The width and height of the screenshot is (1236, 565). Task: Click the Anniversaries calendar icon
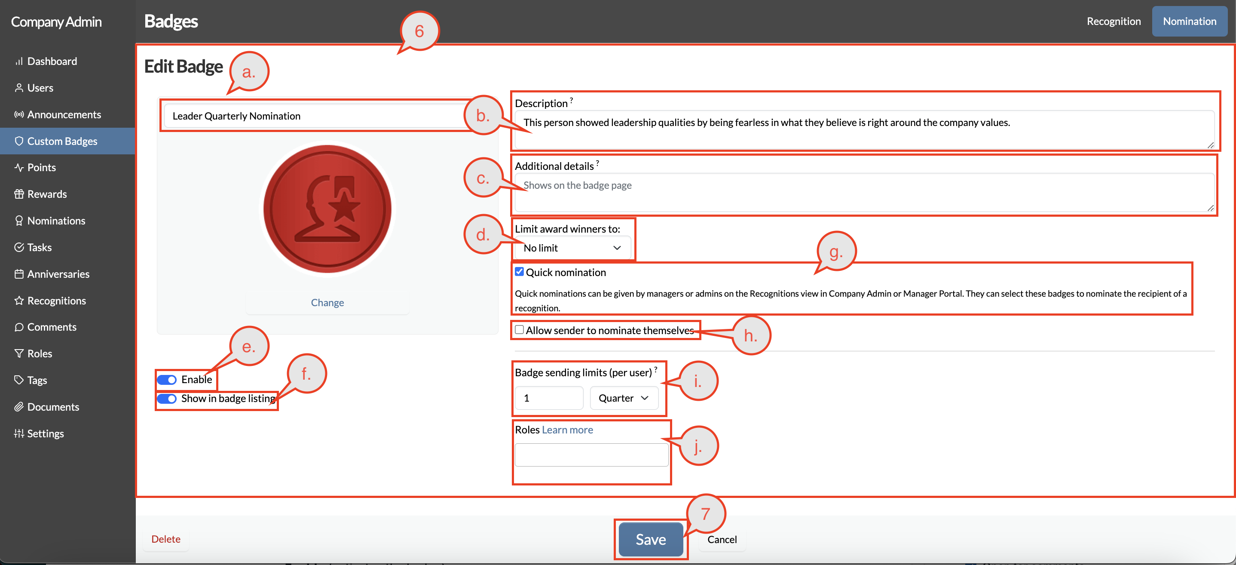(x=19, y=274)
